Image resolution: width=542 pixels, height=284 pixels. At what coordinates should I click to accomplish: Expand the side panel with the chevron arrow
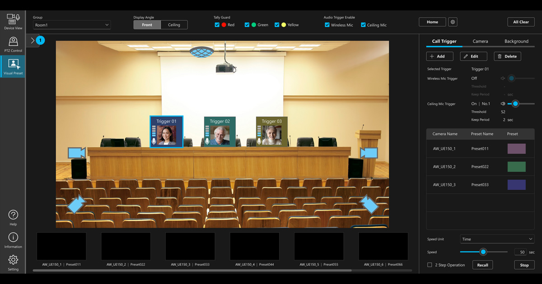pyautogui.click(x=32, y=40)
